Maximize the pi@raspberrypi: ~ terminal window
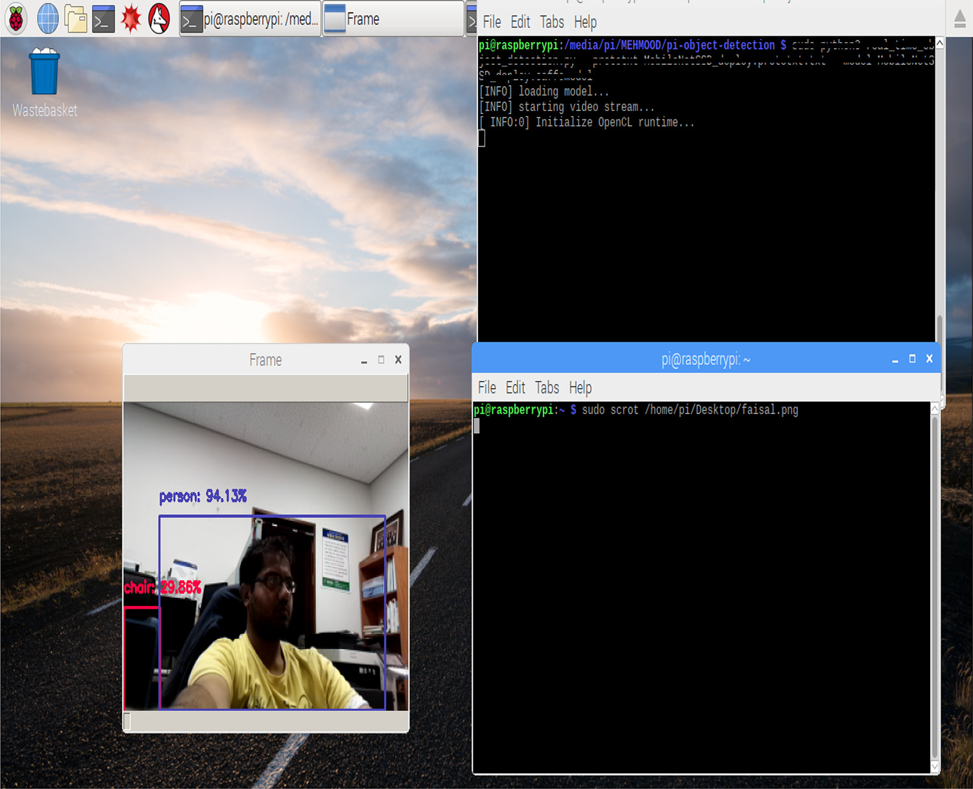The height and width of the screenshot is (789, 973). [912, 359]
